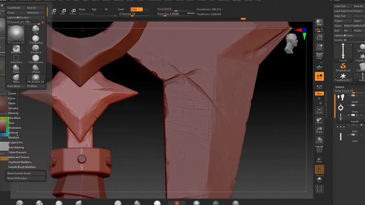Toggle the Mrgb button
The height and width of the screenshot is (205, 365).
tap(82, 9)
